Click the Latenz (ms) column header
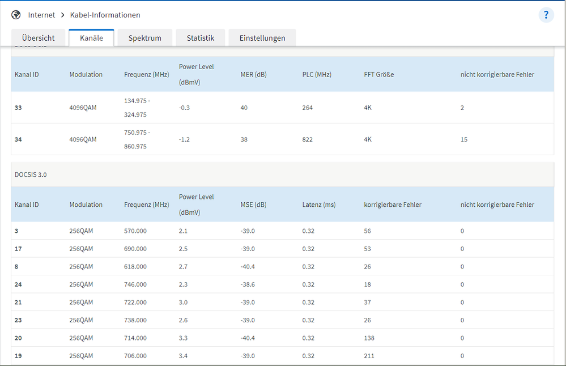 pos(319,205)
